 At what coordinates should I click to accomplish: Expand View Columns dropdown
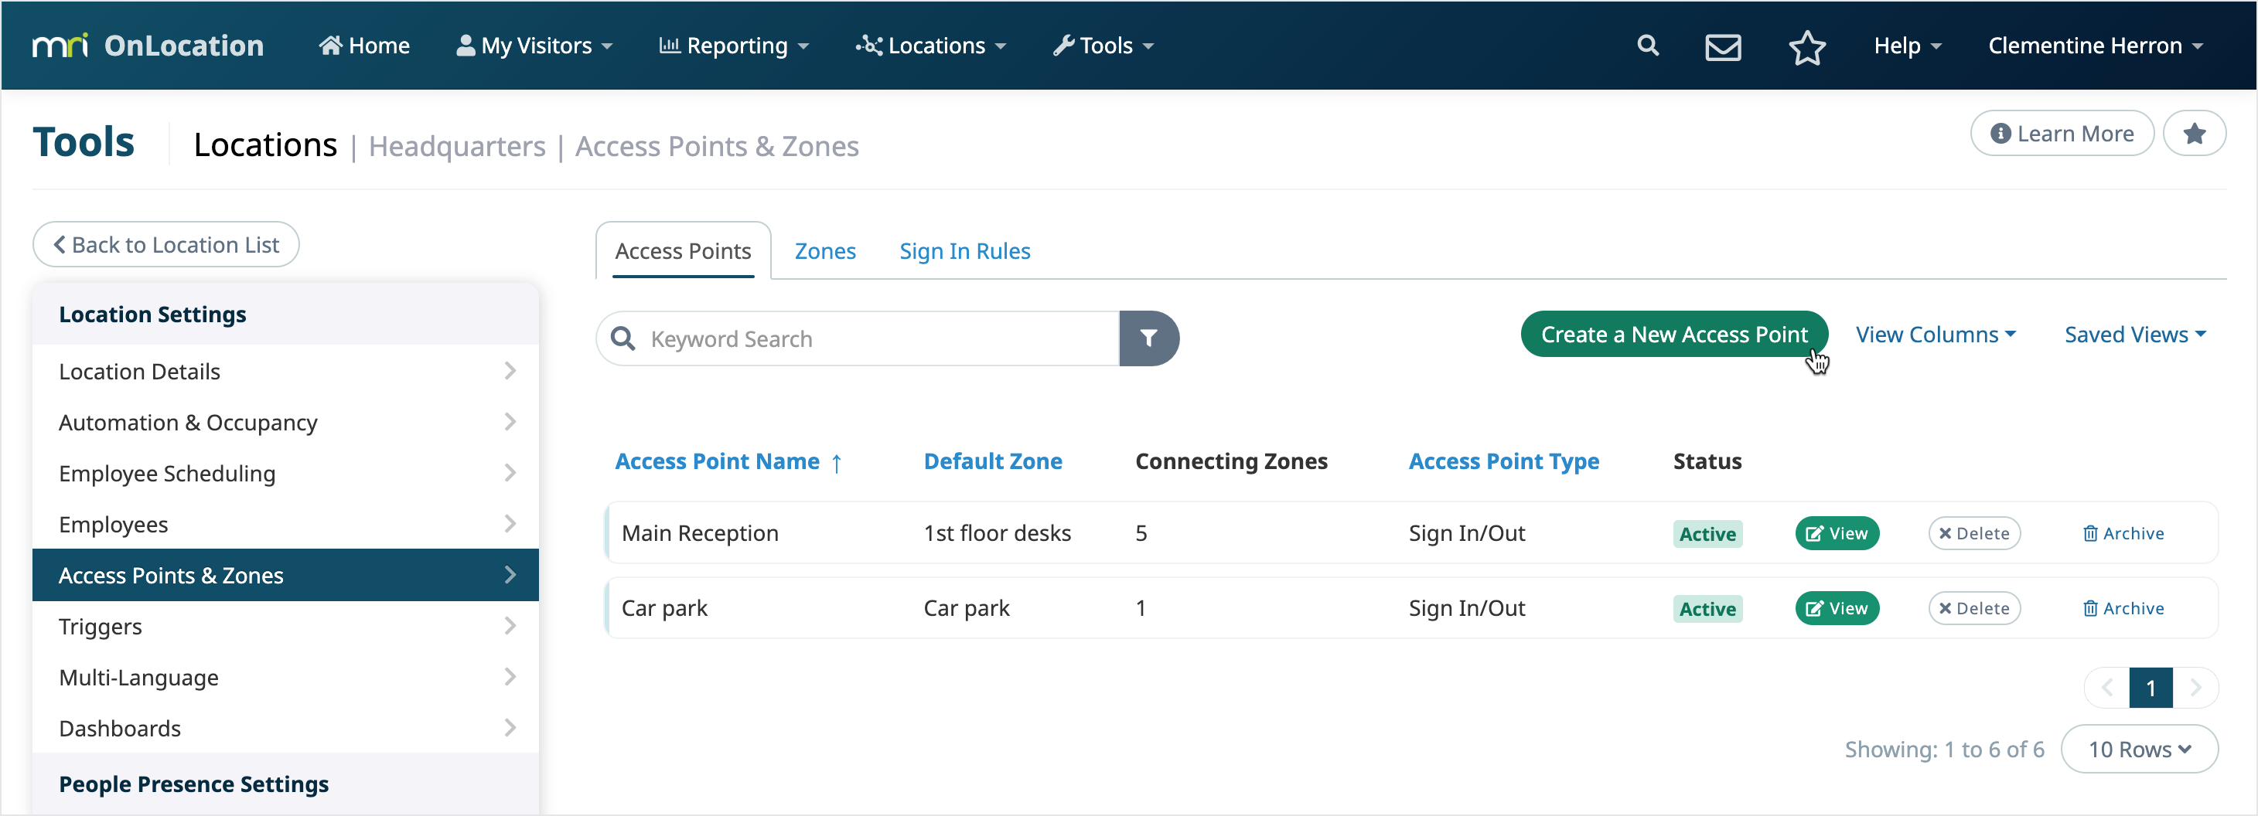pyautogui.click(x=1936, y=335)
